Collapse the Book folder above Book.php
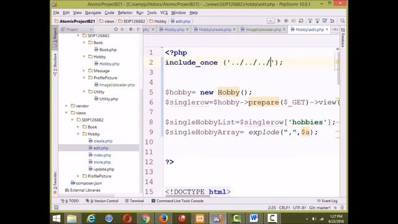 (84, 43)
